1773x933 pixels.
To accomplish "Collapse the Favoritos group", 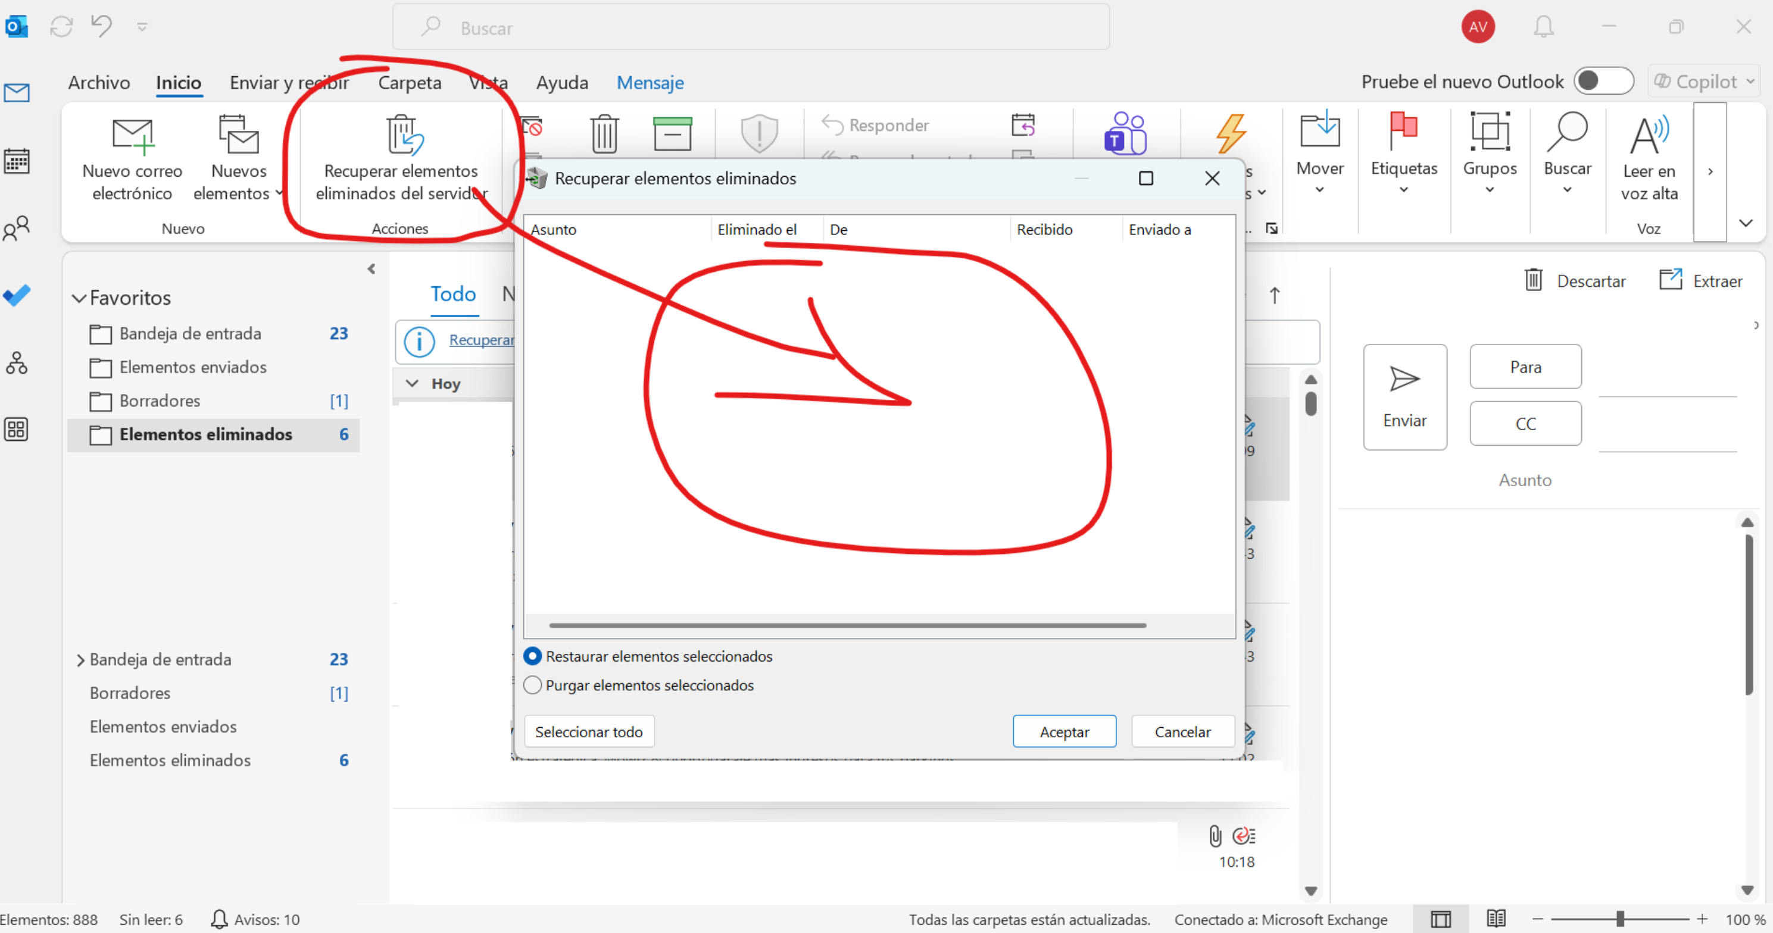I will [79, 298].
